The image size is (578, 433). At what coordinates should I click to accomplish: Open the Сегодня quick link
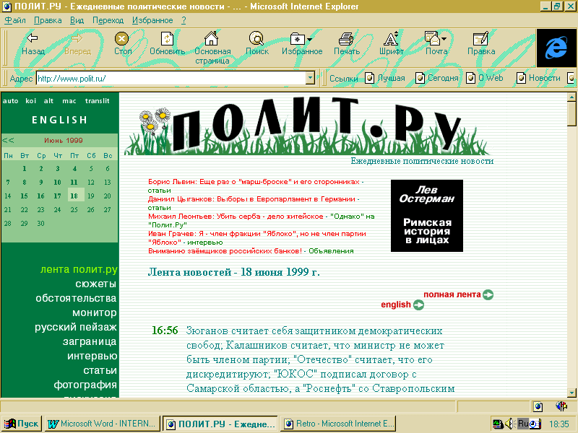coord(437,78)
